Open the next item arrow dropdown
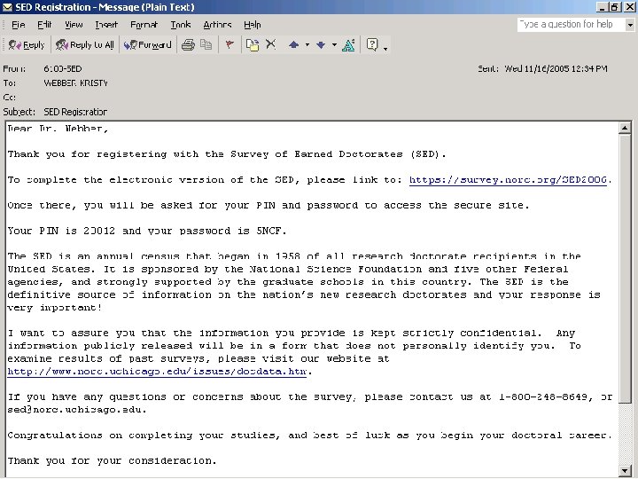 [x=334, y=45]
